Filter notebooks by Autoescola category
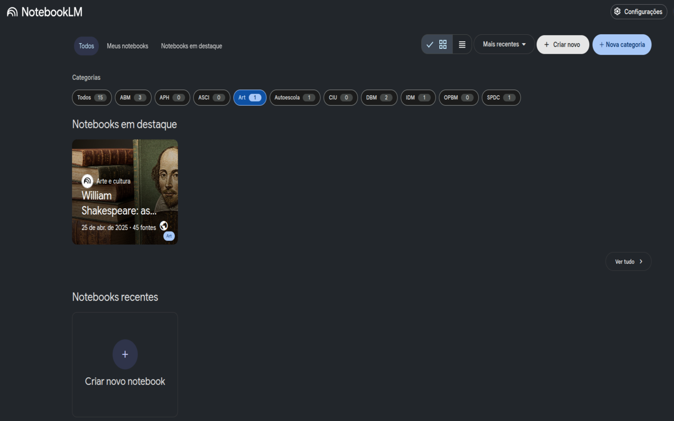The height and width of the screenshot is (421, 674). pos(294,97)
